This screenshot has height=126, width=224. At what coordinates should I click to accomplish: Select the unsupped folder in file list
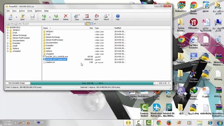[x=50, y=54]
